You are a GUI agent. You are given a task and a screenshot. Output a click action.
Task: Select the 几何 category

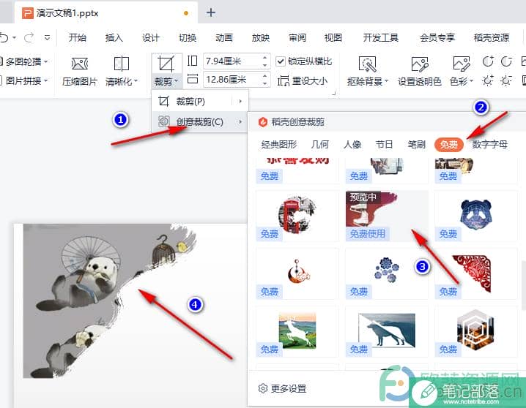coord(320,145)
